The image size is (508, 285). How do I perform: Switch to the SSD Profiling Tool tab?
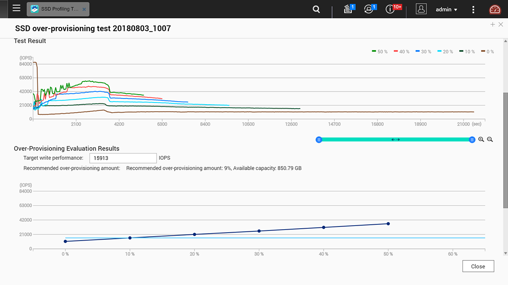(55, 9)
